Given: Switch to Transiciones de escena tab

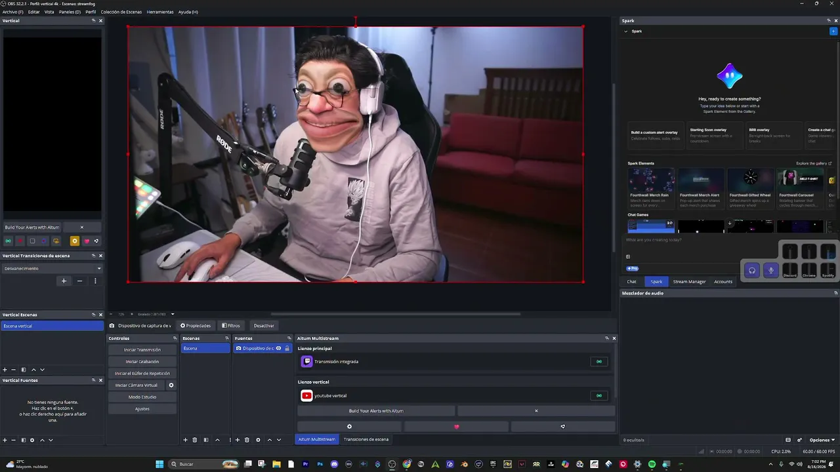Looking at the screenshot, I should (x=366, y=439).
